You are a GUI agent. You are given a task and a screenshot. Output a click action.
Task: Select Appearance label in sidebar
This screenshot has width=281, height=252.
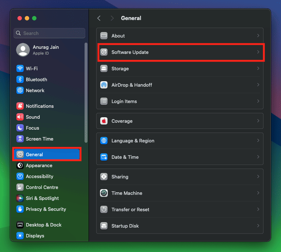point(39,165)
